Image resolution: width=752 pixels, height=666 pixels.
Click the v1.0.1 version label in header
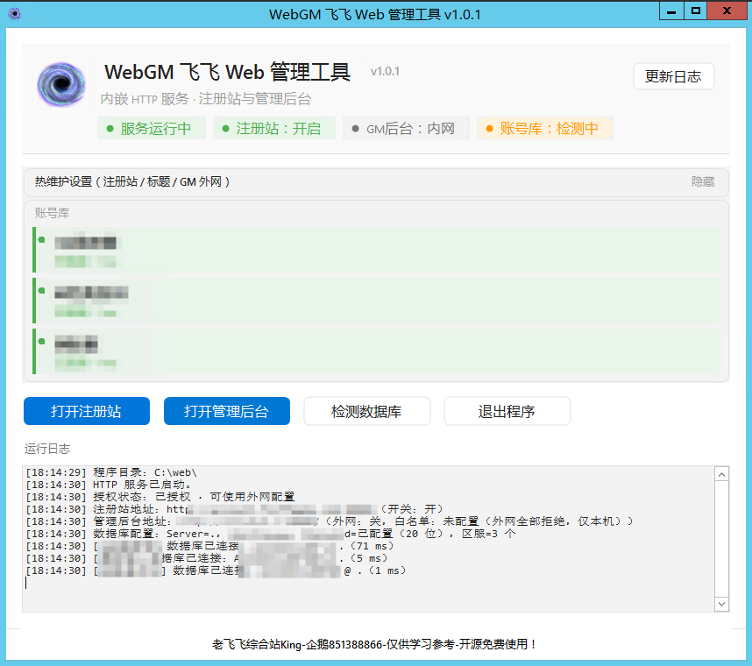pos(385,72)
